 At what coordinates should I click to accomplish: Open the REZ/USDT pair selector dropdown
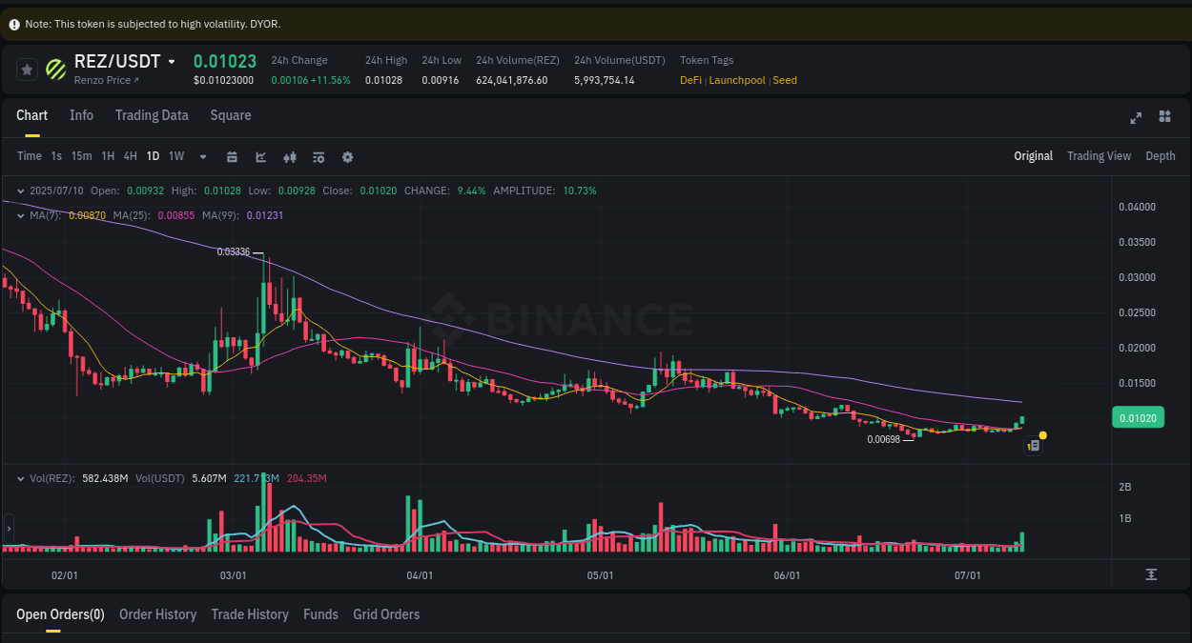[x=173, y=61]
